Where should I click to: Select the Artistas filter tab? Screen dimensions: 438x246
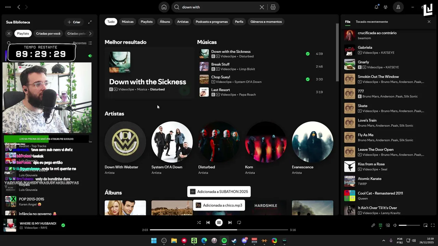(x=183, y=22)
